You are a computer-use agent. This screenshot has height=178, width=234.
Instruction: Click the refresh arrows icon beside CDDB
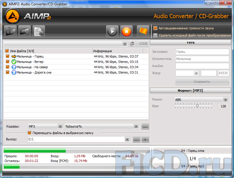[132, 44]
